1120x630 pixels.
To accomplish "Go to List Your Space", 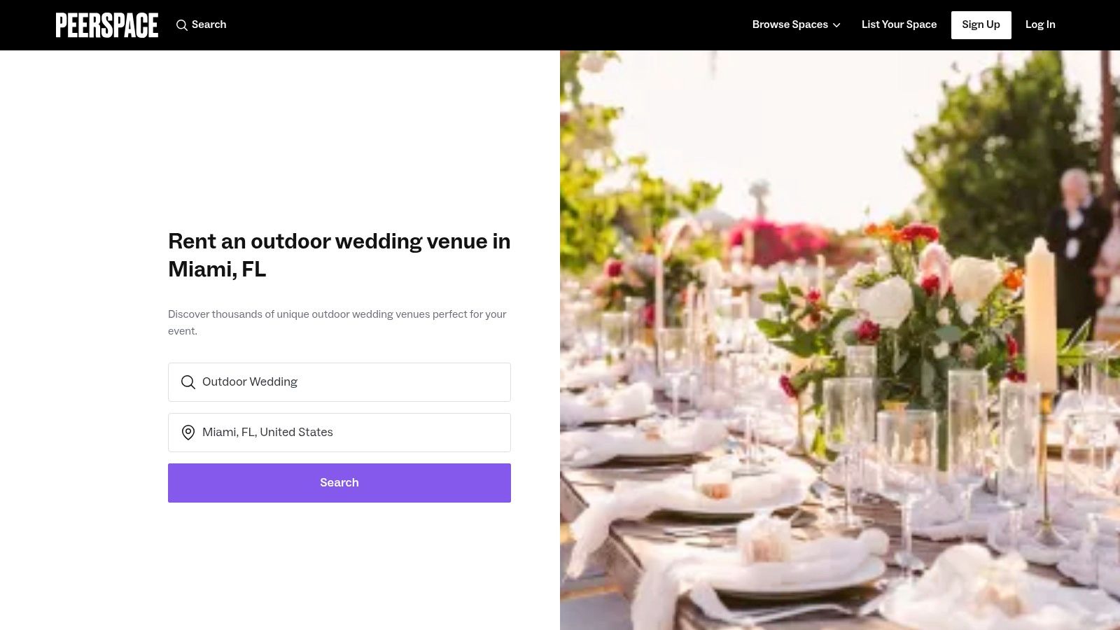I will click(x=899, y=24).
